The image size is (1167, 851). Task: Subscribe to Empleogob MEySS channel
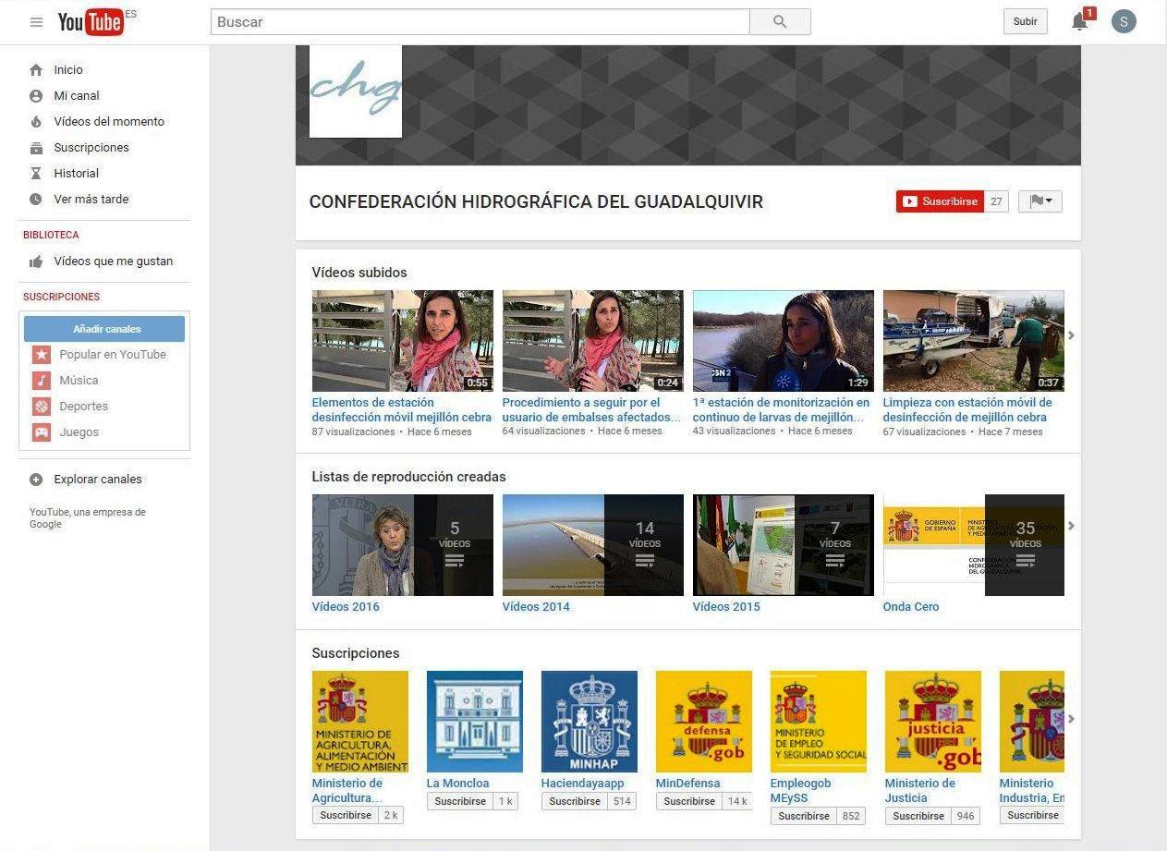coord(805,816)
